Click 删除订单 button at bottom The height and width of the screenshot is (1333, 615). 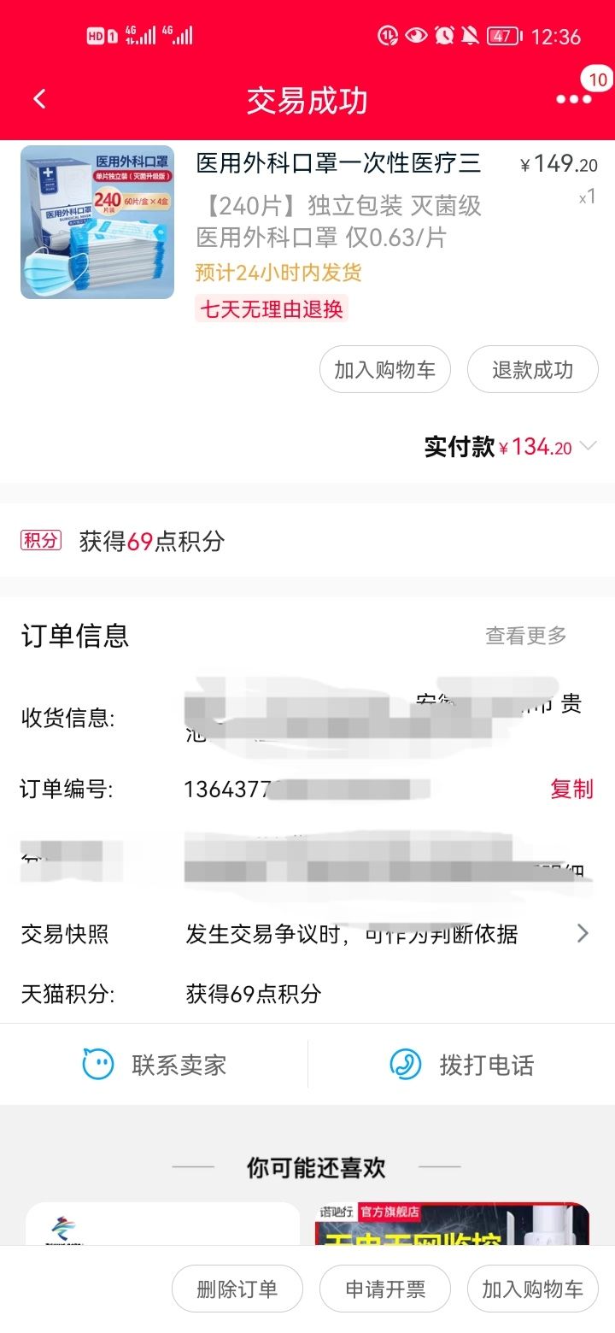[237, 1289]
